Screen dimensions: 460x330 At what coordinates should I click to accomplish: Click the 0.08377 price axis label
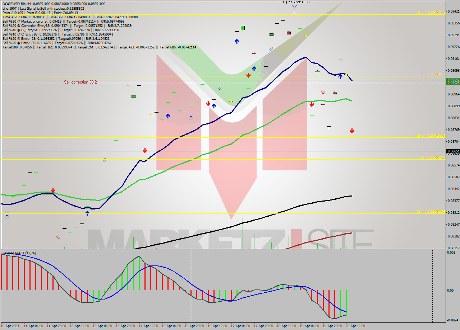tap(454, 201)
